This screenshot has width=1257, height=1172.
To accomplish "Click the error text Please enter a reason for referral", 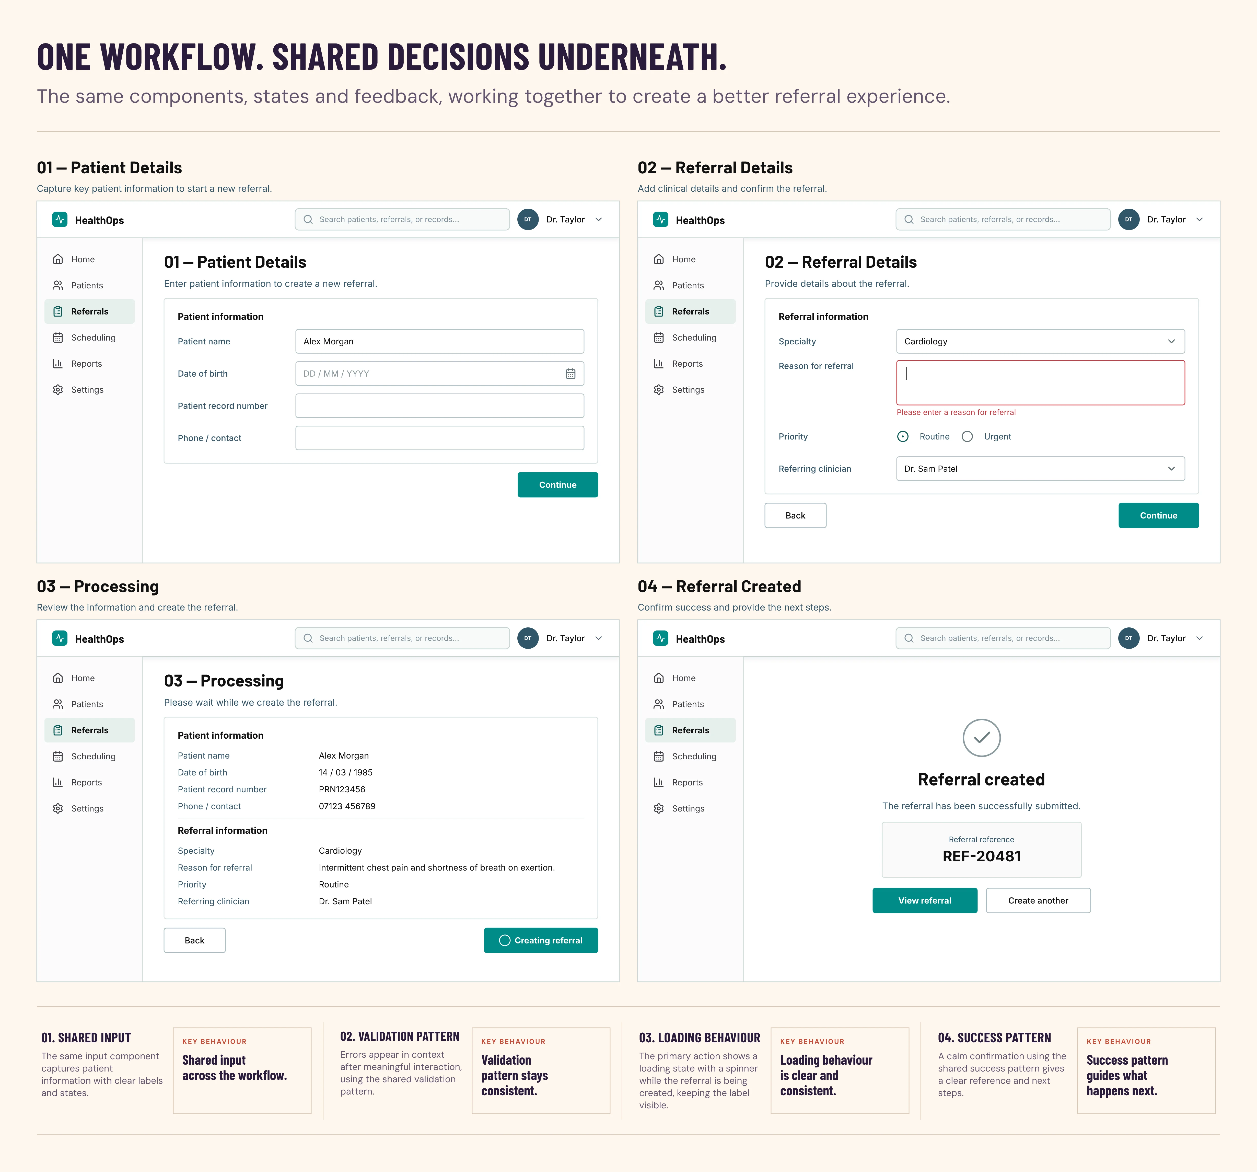I will point(956,413).
